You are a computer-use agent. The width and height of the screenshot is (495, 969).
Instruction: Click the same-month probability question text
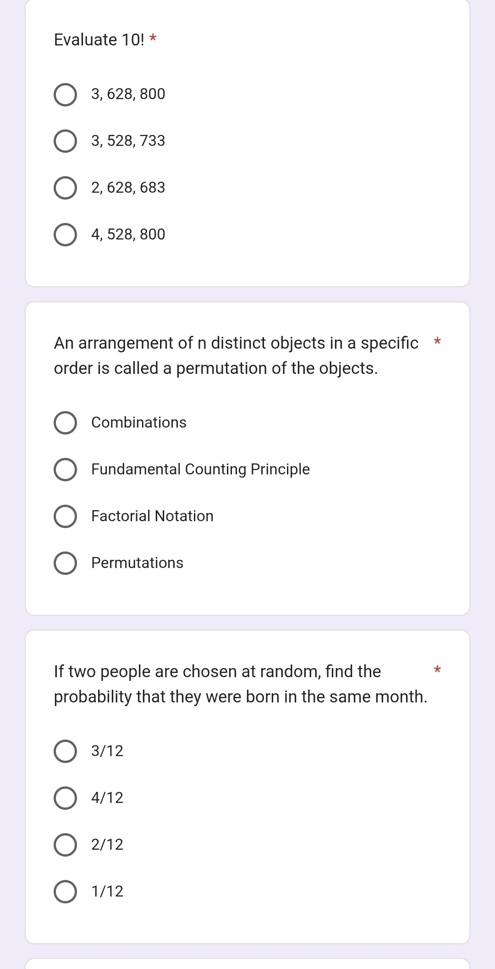tap(240, 684)
